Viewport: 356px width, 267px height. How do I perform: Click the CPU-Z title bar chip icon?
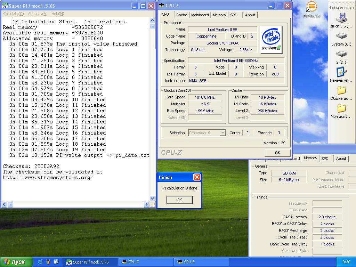pos(162,6)
